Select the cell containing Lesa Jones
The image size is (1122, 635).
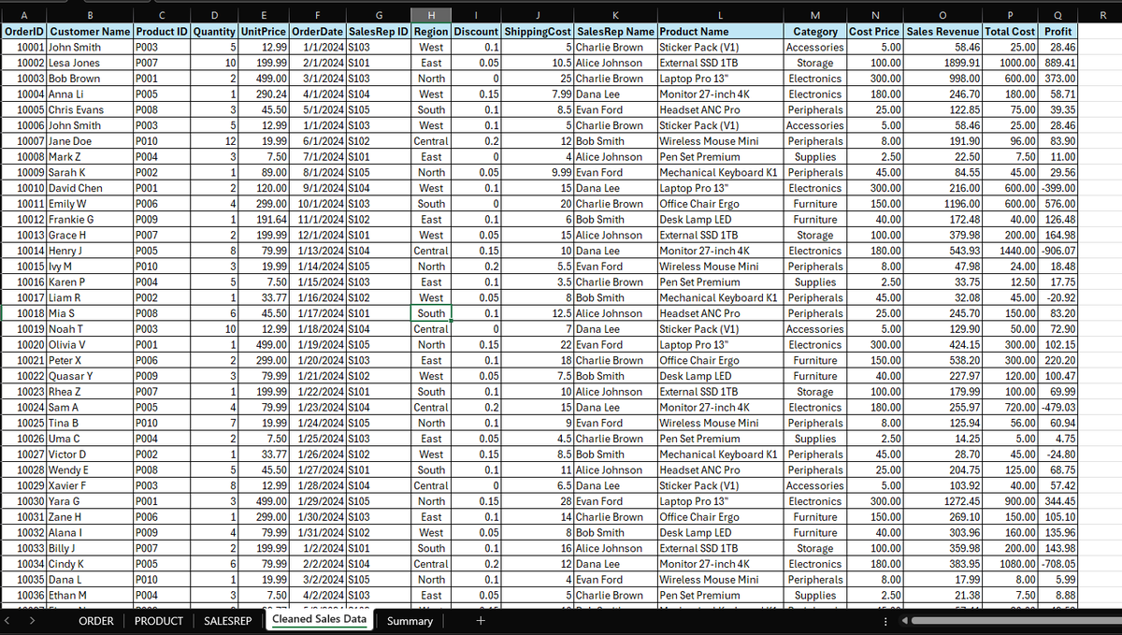pyautogui.click(x=90, y=63)
